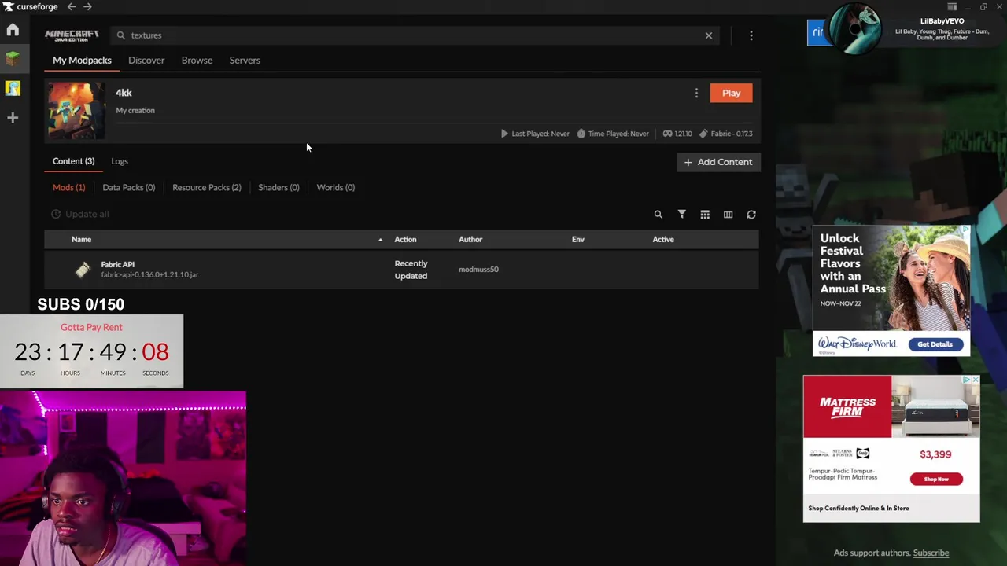Click the 4kk modpack title

click(124, 93)
